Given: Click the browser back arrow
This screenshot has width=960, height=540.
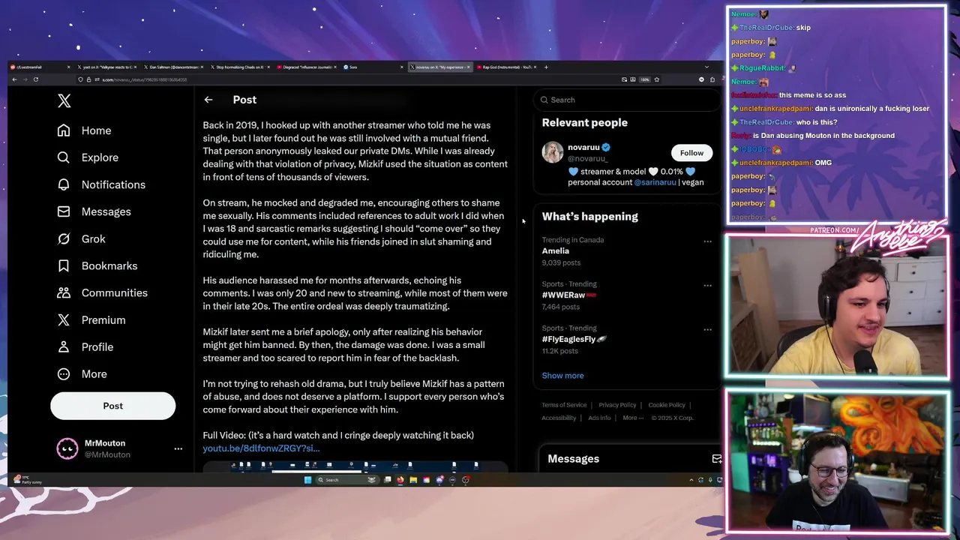Looking at the screenshot, I should coord(14,79).
